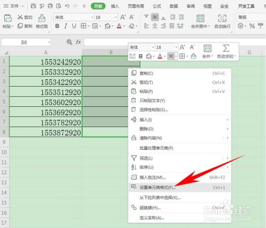Decrease font size with ribbon A- icon
Viewport: 266px width, 228px height.
[x=132, y=17]
